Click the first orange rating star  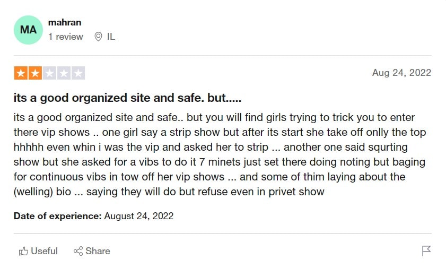pyautogui.click(x=21, y=73)
